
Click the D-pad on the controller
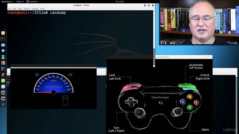pyautogui.click(x=131, y=102)
